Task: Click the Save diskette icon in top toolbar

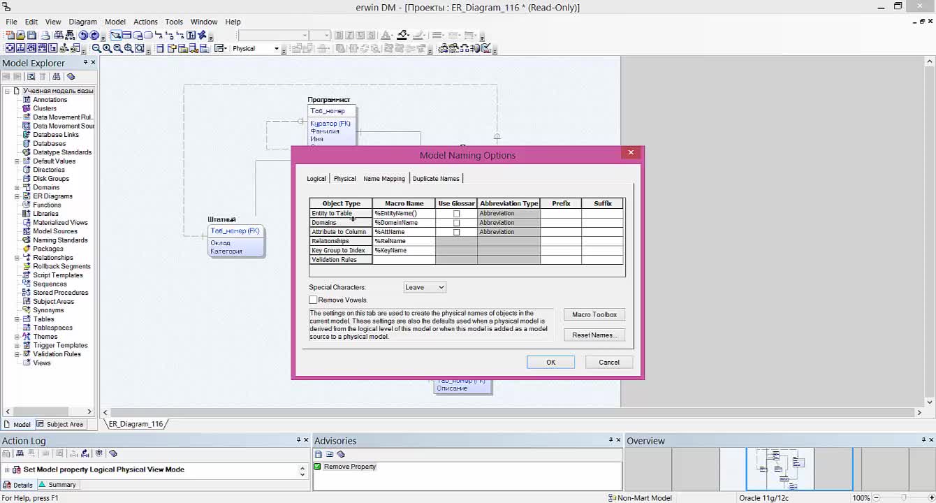Action: 32,35
